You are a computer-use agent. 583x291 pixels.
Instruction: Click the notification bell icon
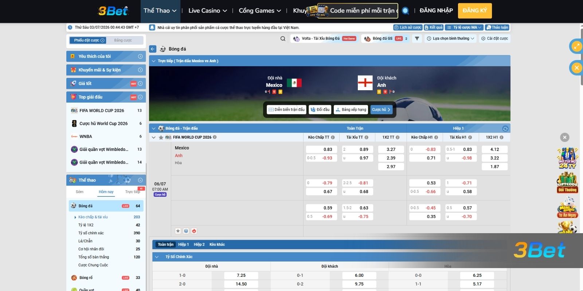(152, 27)
